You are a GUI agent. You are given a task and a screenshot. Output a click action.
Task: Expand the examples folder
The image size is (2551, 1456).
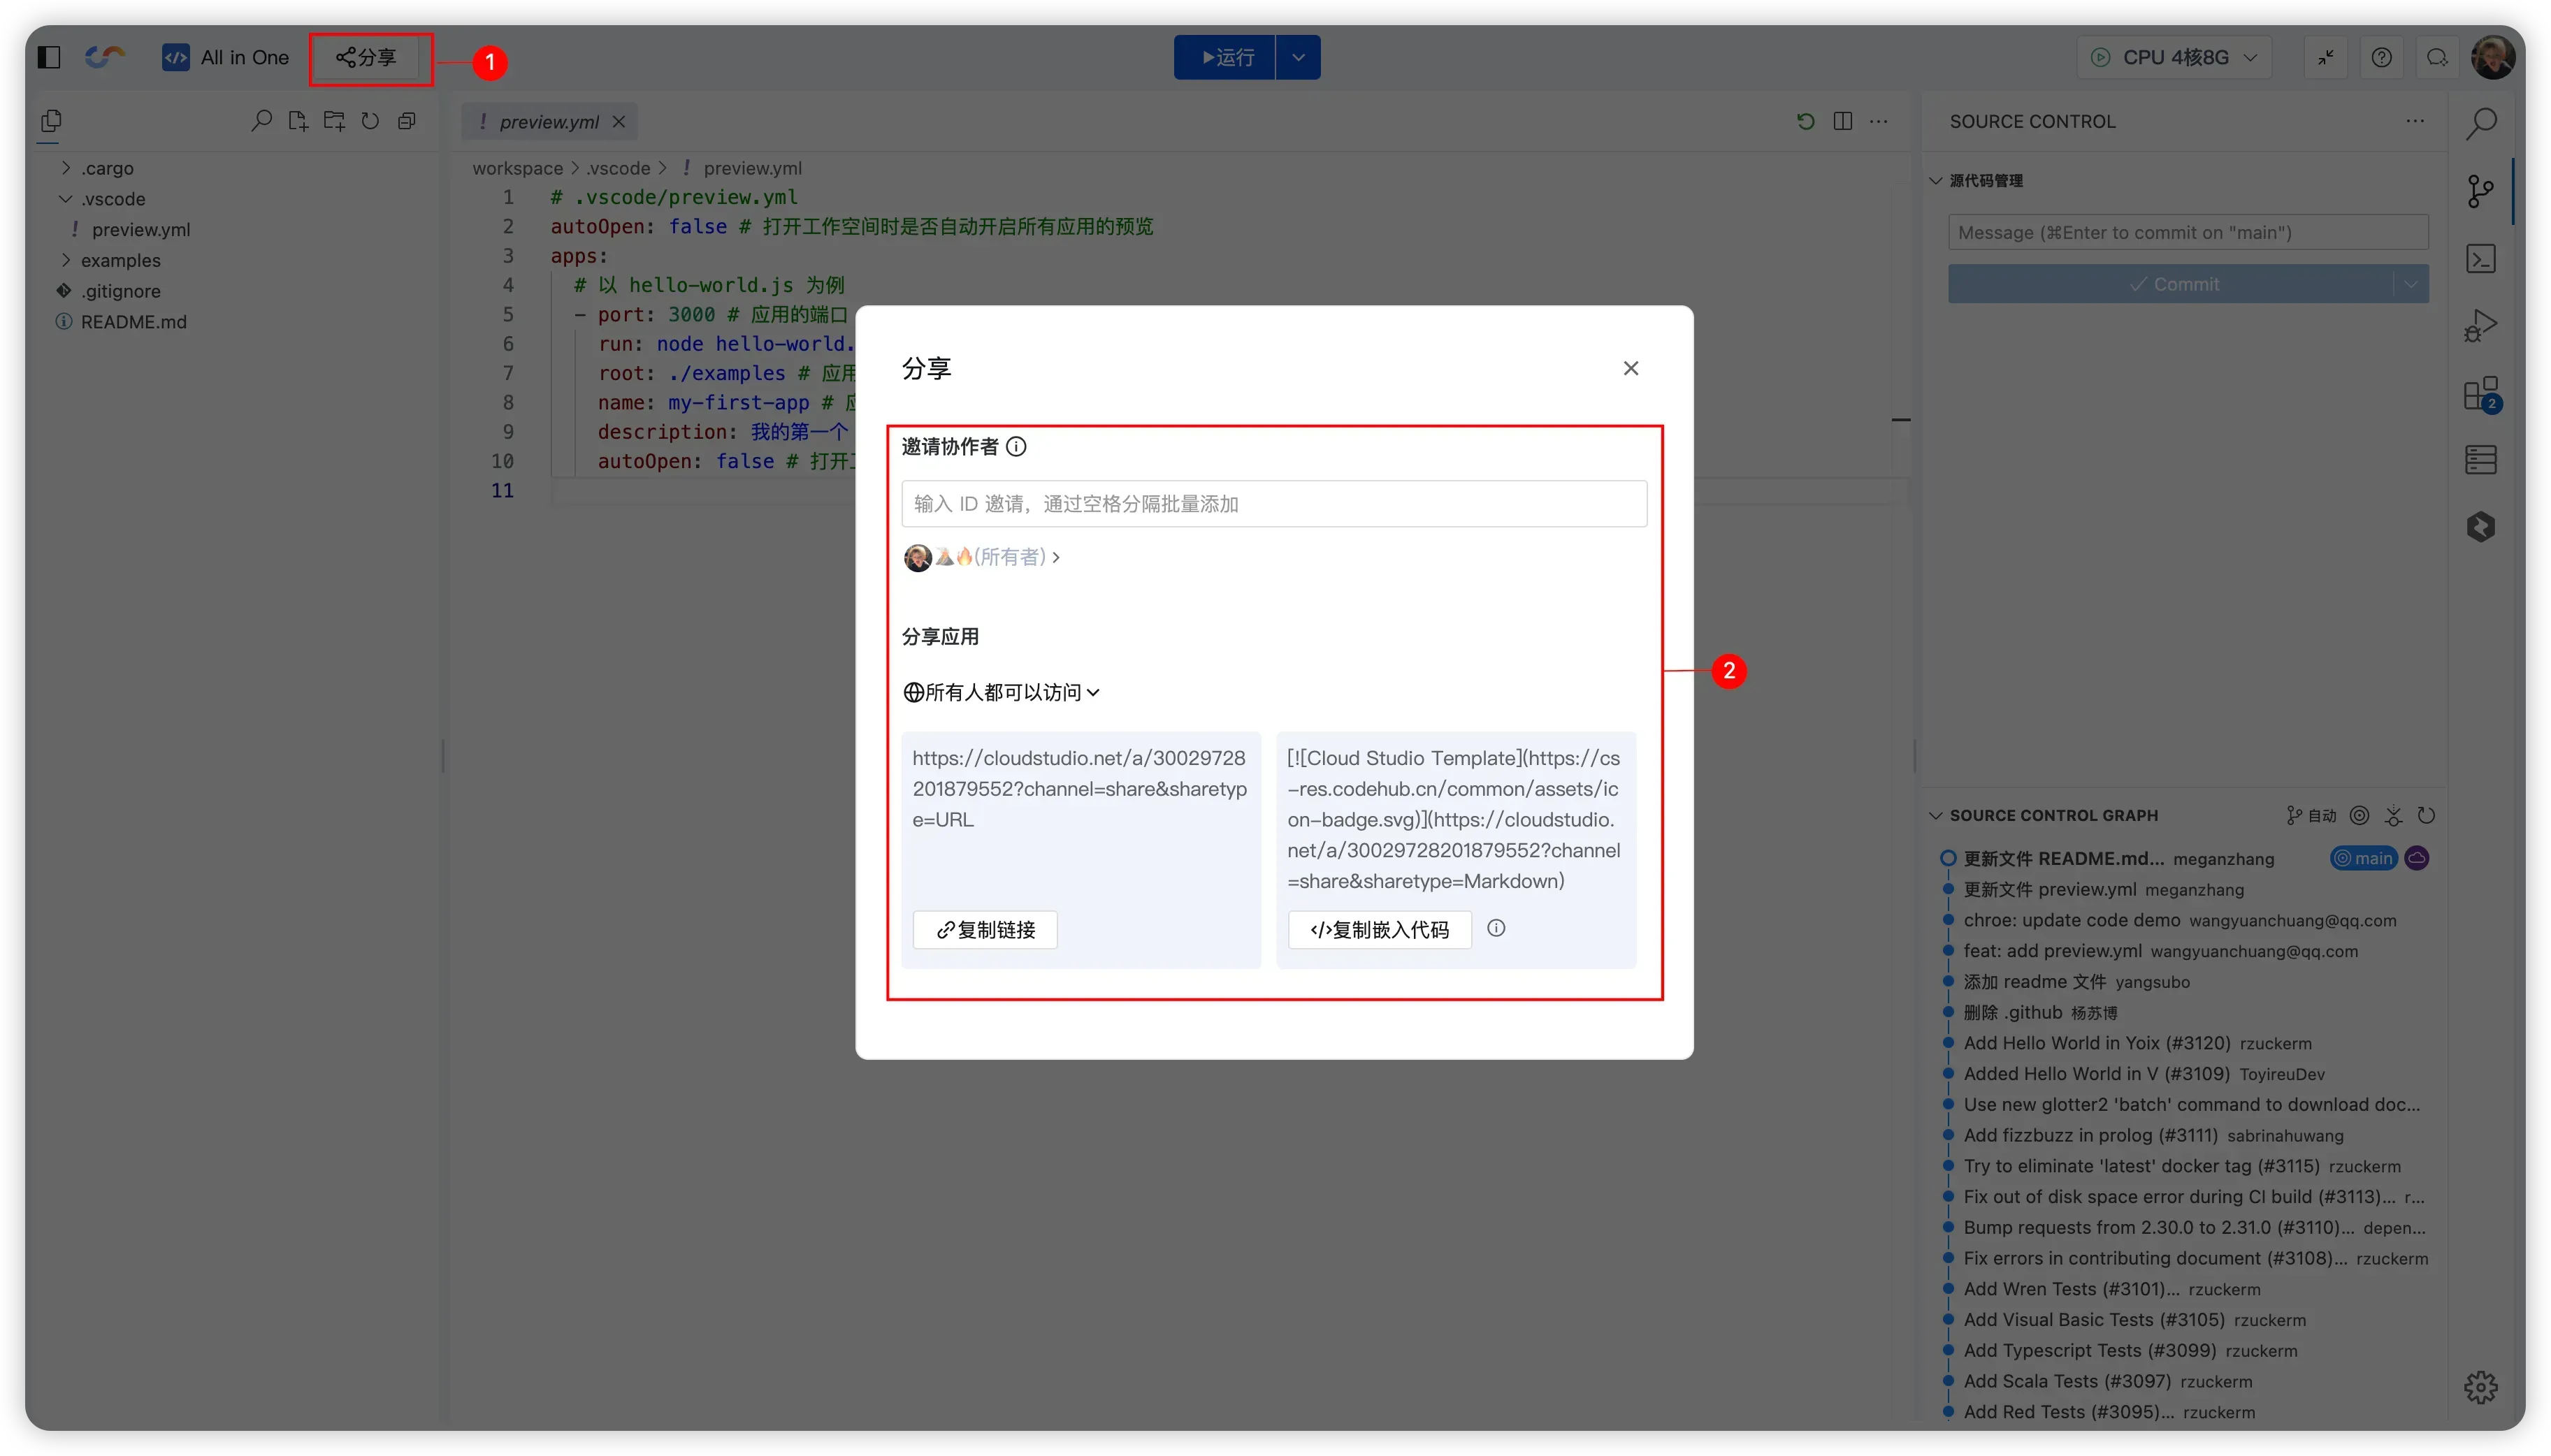(120, 260)
